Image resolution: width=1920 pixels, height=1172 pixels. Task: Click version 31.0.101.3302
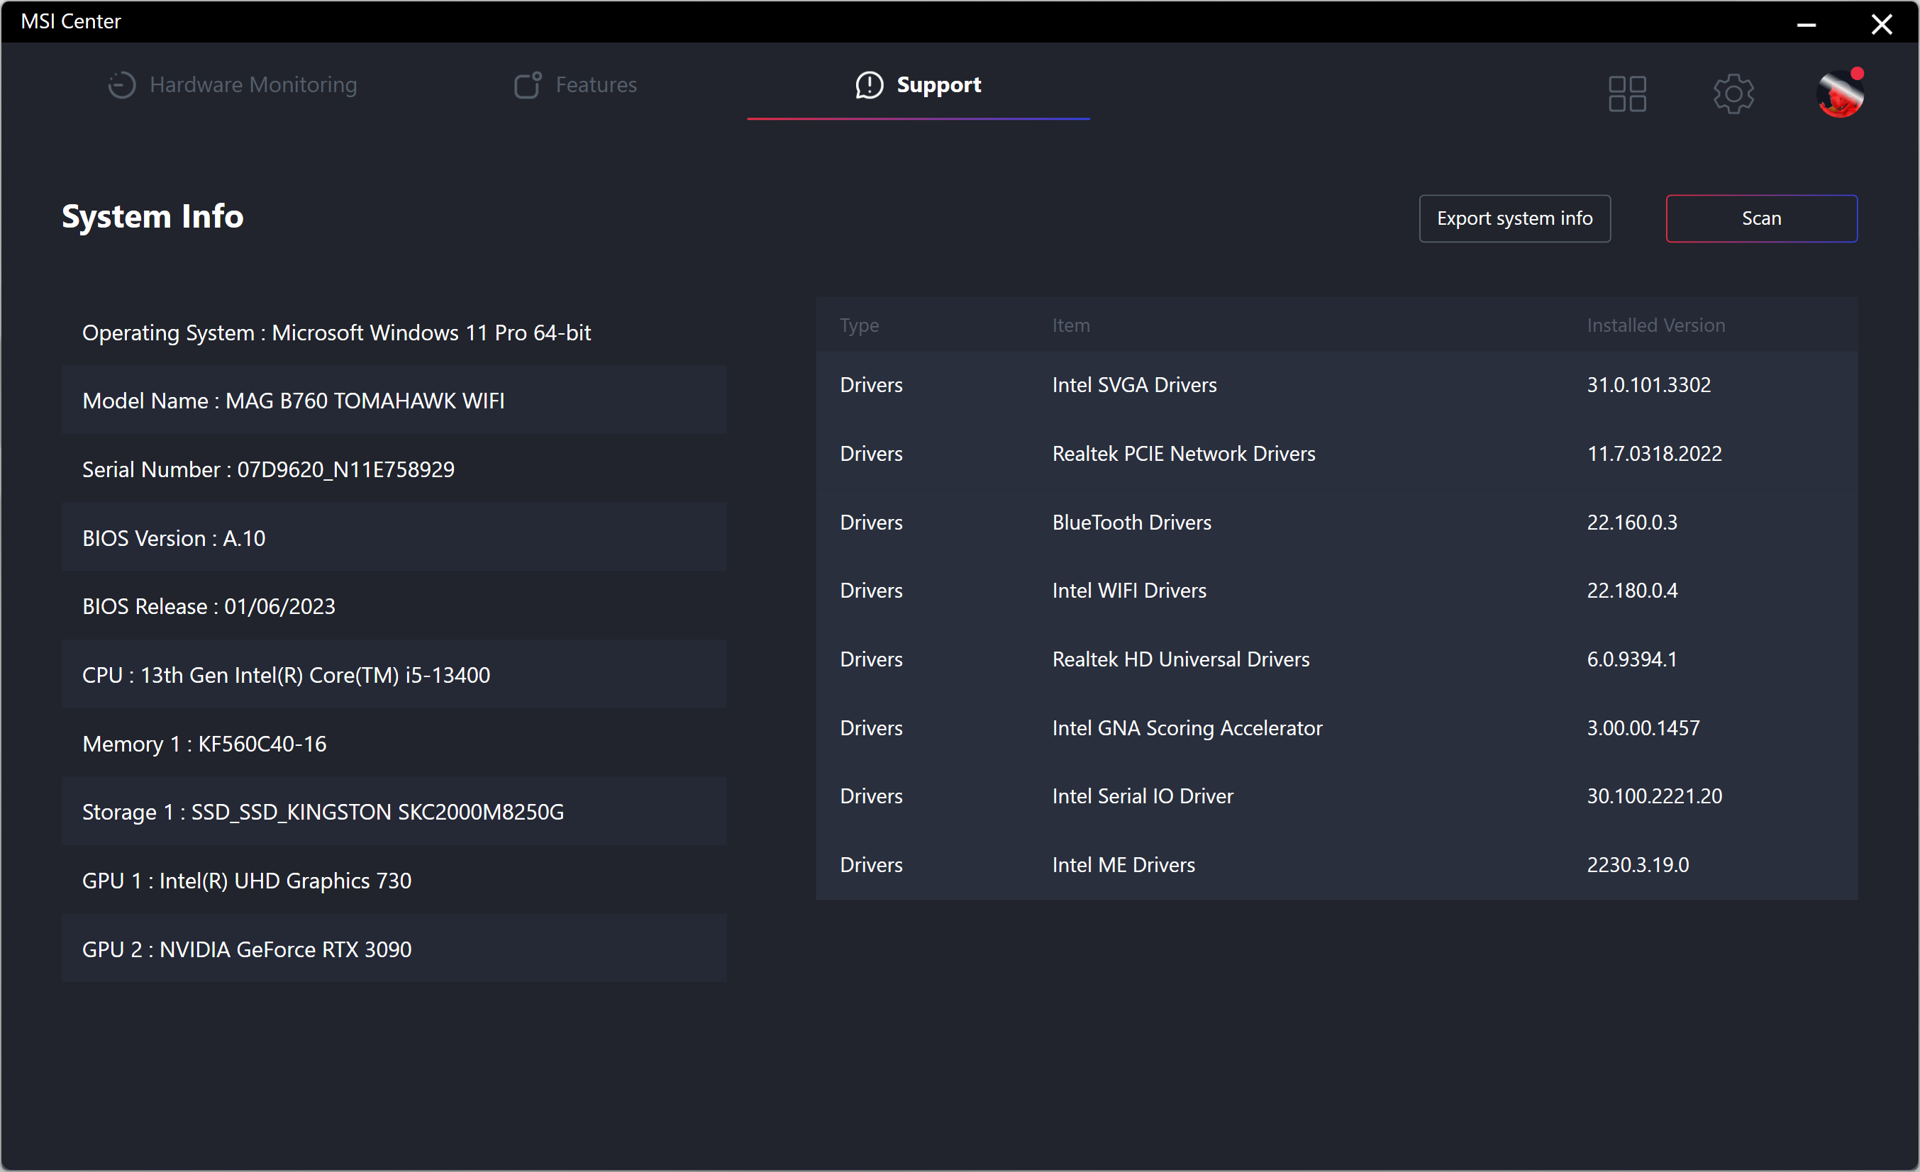(1648, 385)
